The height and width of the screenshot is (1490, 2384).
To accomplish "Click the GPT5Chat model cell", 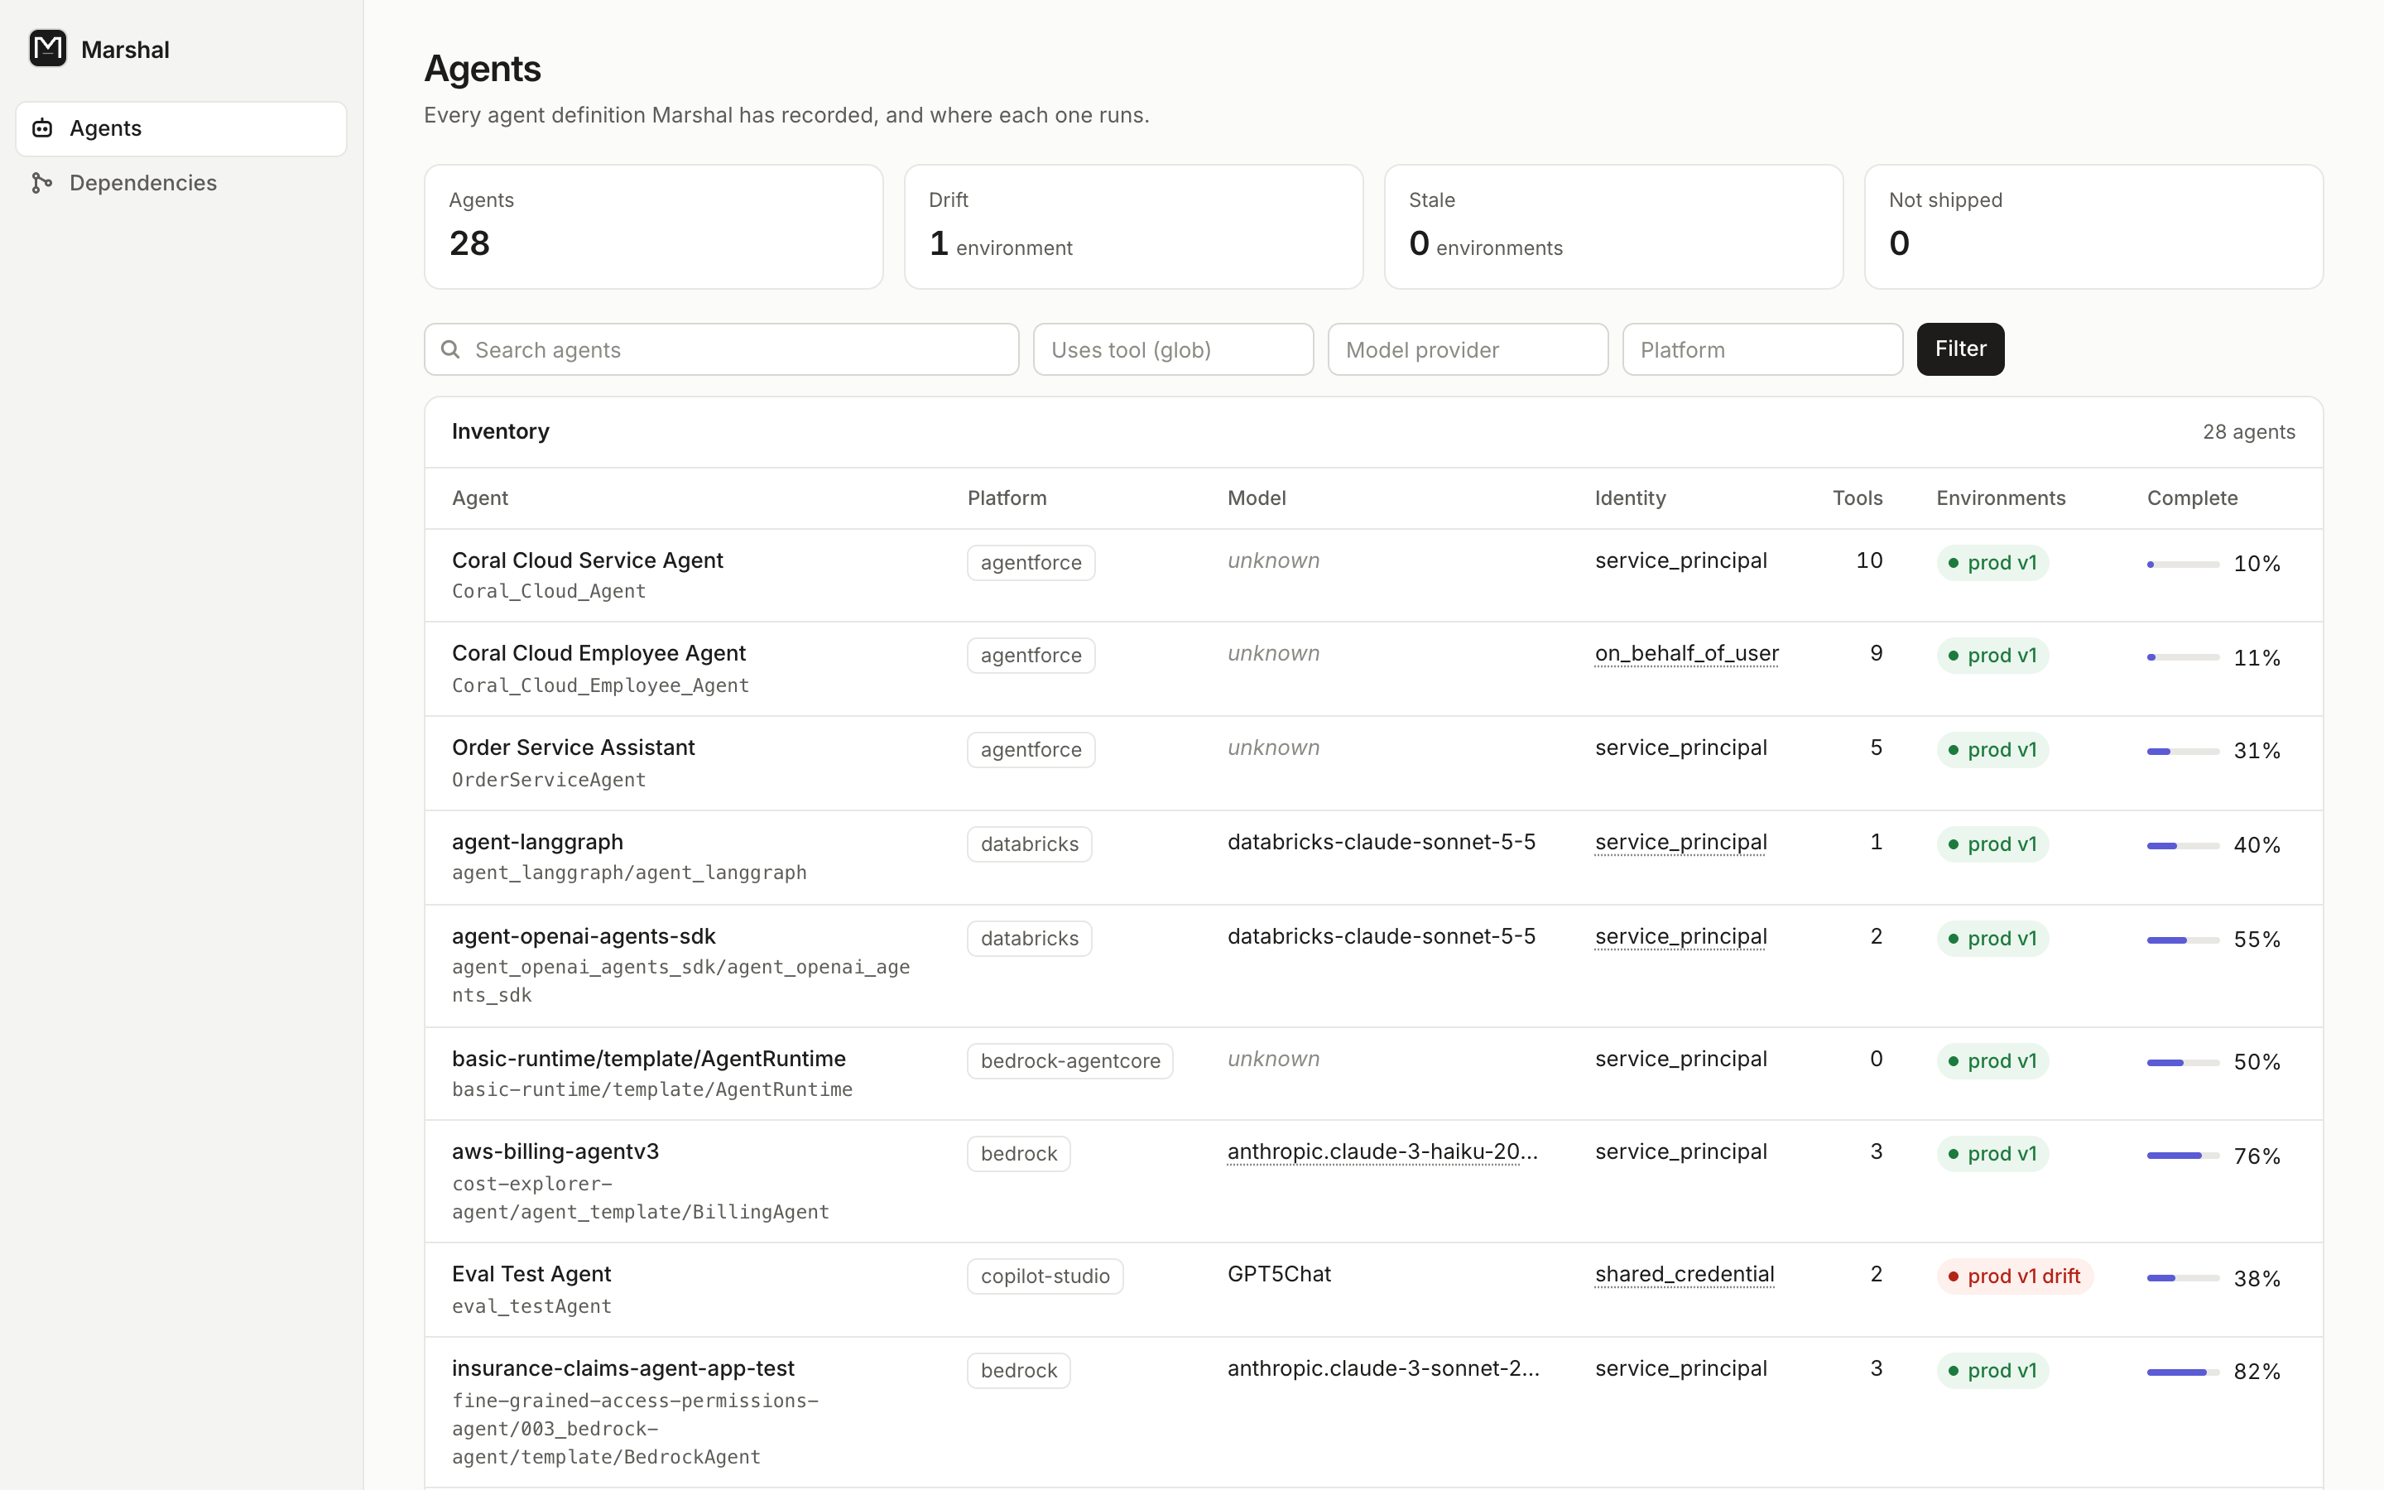I will (x=1279, y=1274).
